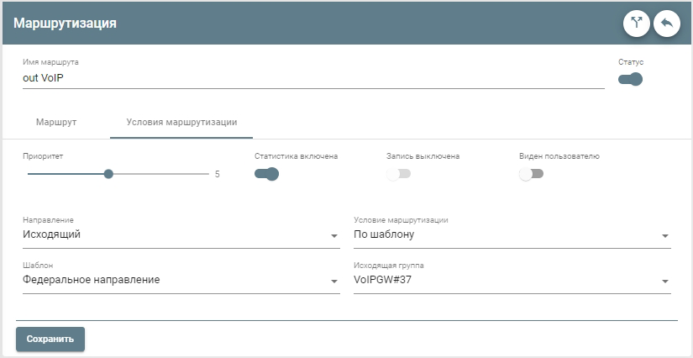
Task: Click the Приоритет slider handle
Action: pyautogui.click(x=108, y=174)
